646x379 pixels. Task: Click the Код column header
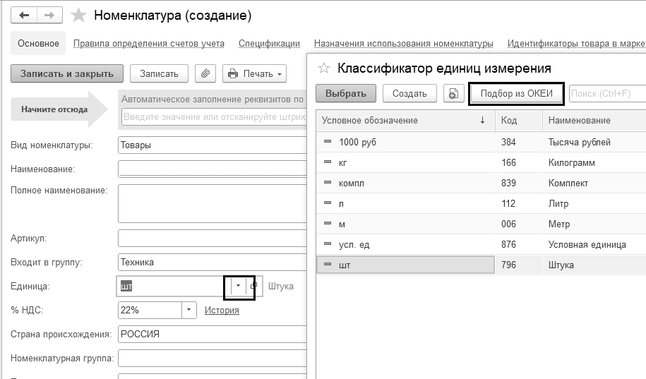point(519,120)
